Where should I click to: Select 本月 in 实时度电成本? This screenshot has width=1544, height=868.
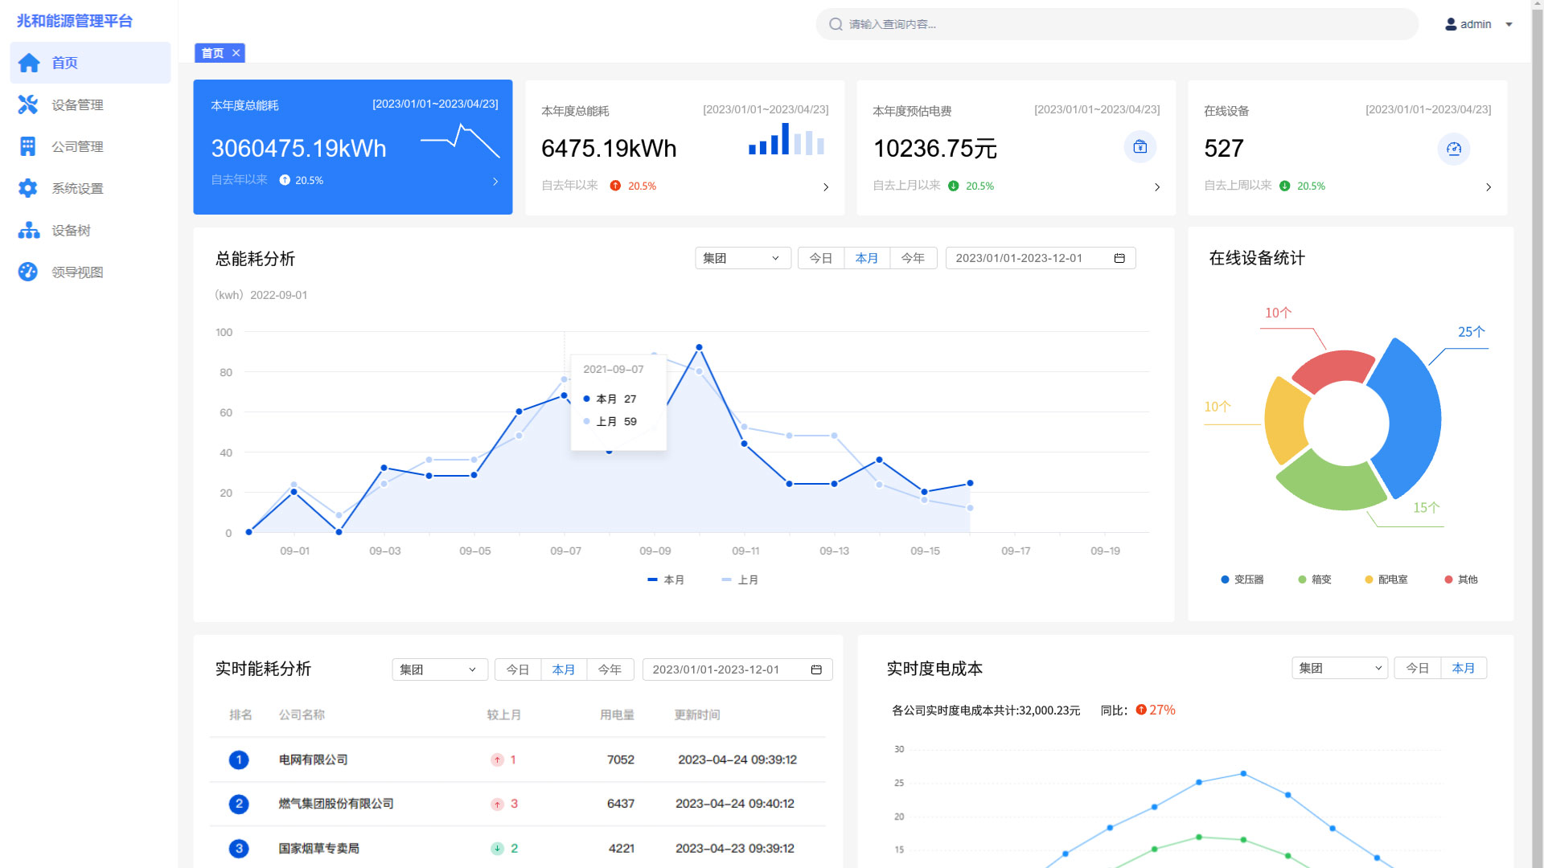(1464, 668)
